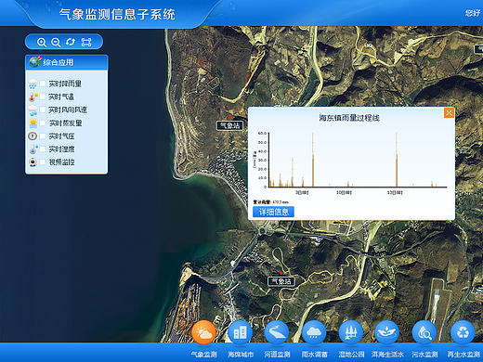Click the 您好 greeting at top right

(473, 13)
